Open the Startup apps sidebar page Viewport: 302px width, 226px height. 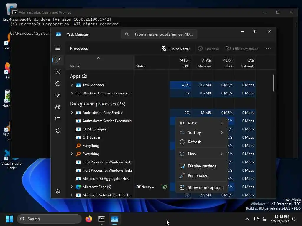tap(58, 95)
